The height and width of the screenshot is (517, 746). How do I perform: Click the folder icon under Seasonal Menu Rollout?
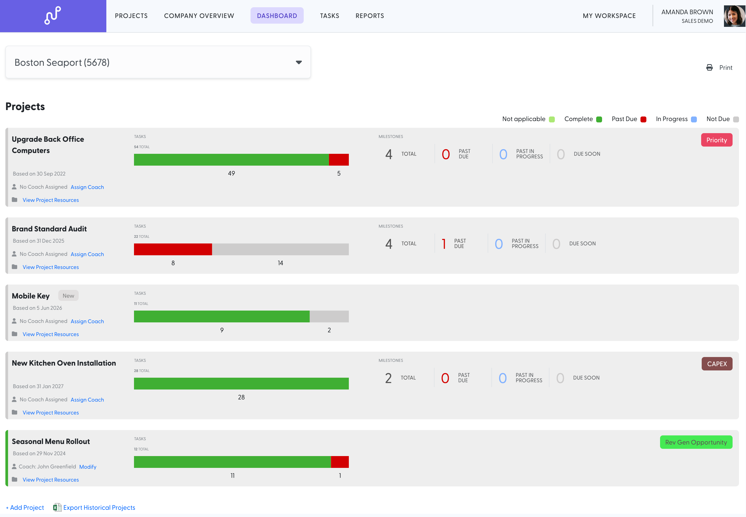(x=15, y=479)
